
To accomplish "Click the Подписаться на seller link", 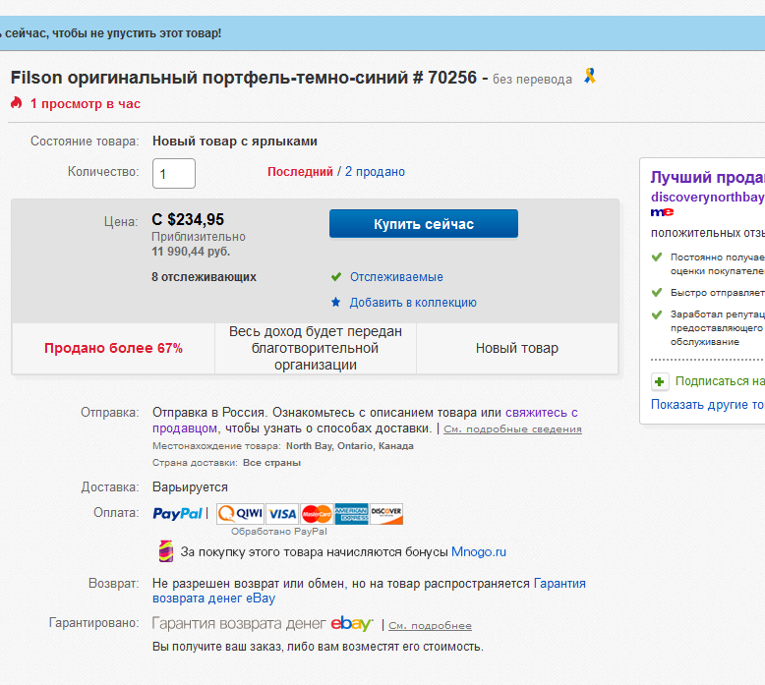I will coord(720,381).
